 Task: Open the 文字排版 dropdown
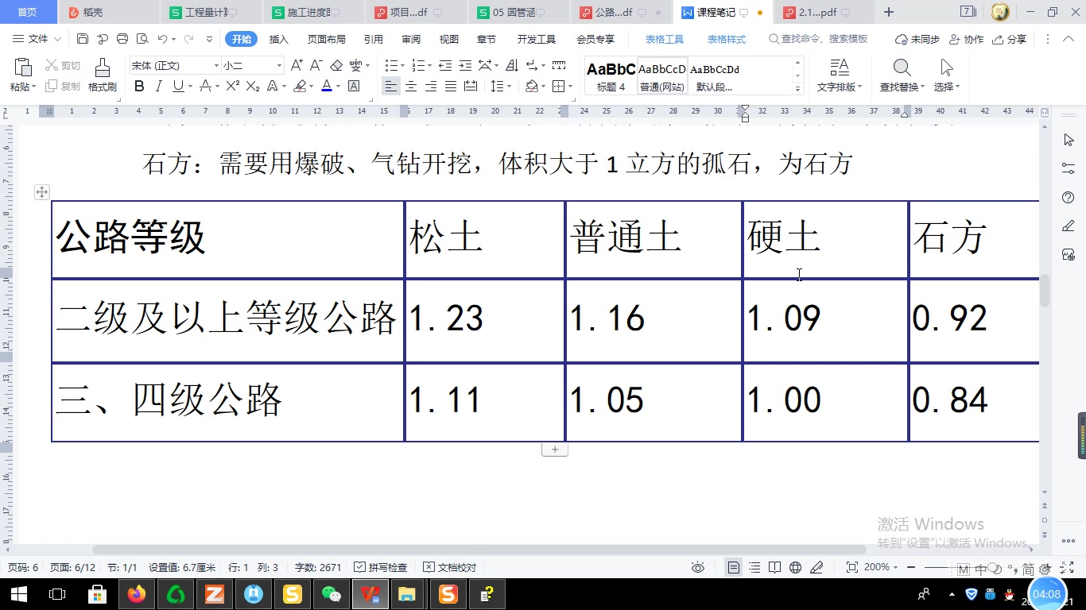[840, 87]
